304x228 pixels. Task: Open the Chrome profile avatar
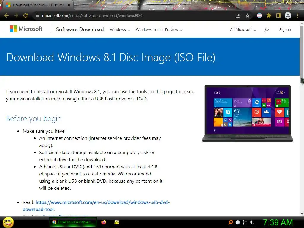coord(288,15)
